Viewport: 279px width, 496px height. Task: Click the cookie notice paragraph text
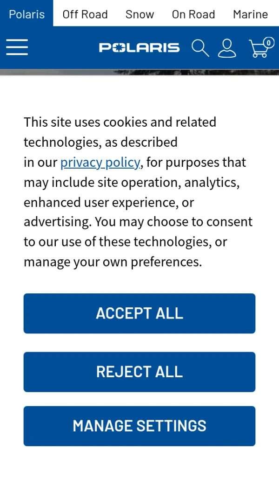coord(138,192)
